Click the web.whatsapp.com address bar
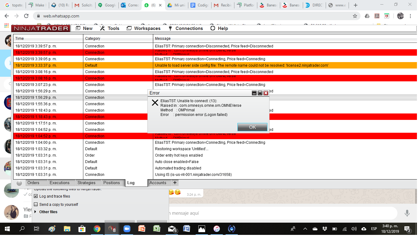 [x=197, y=16]
